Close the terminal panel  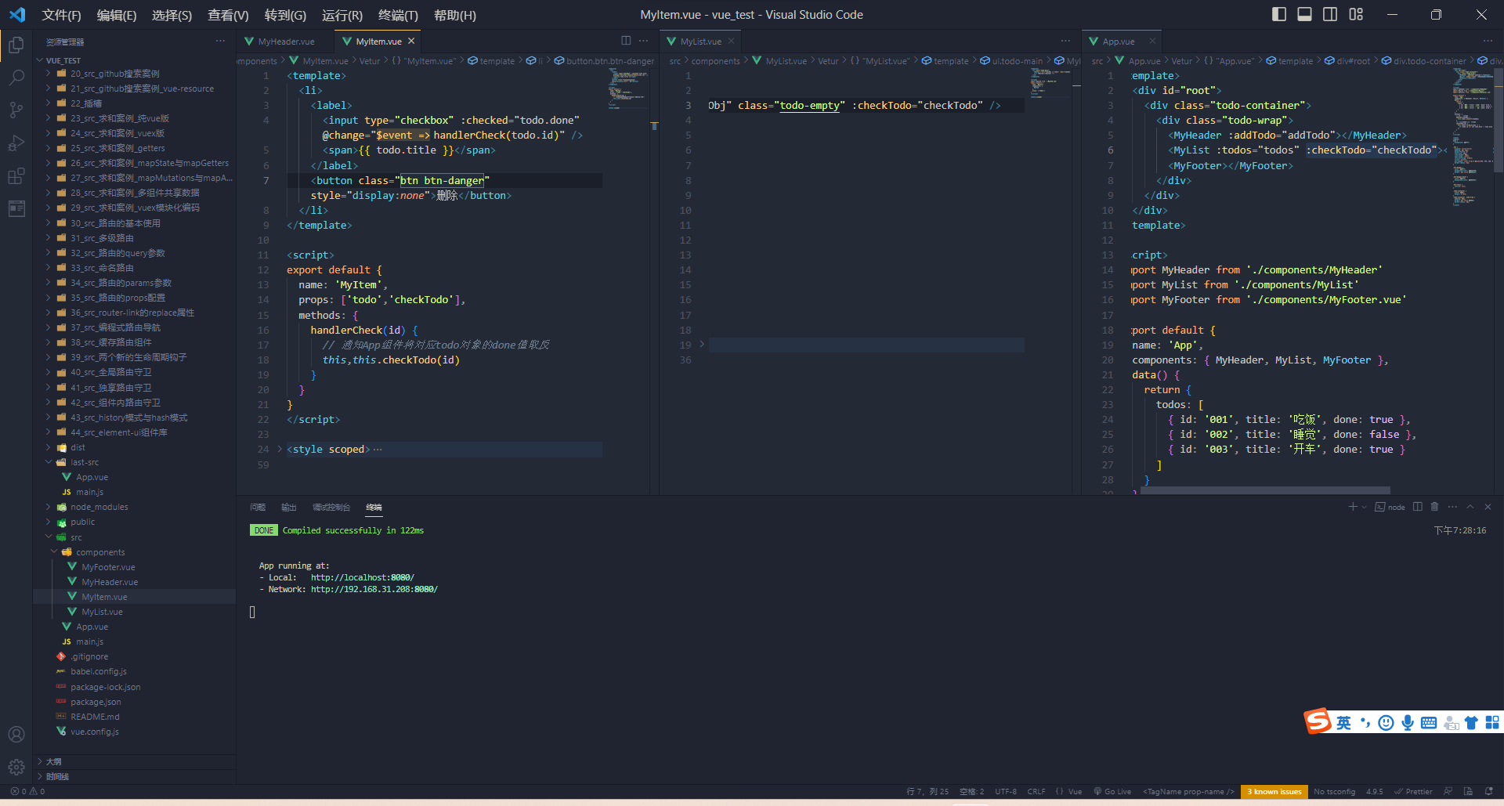click(1488, 507)
